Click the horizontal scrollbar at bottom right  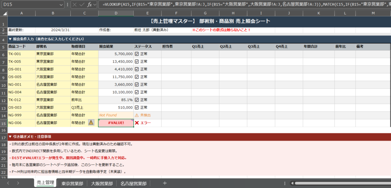pos(340,183)
